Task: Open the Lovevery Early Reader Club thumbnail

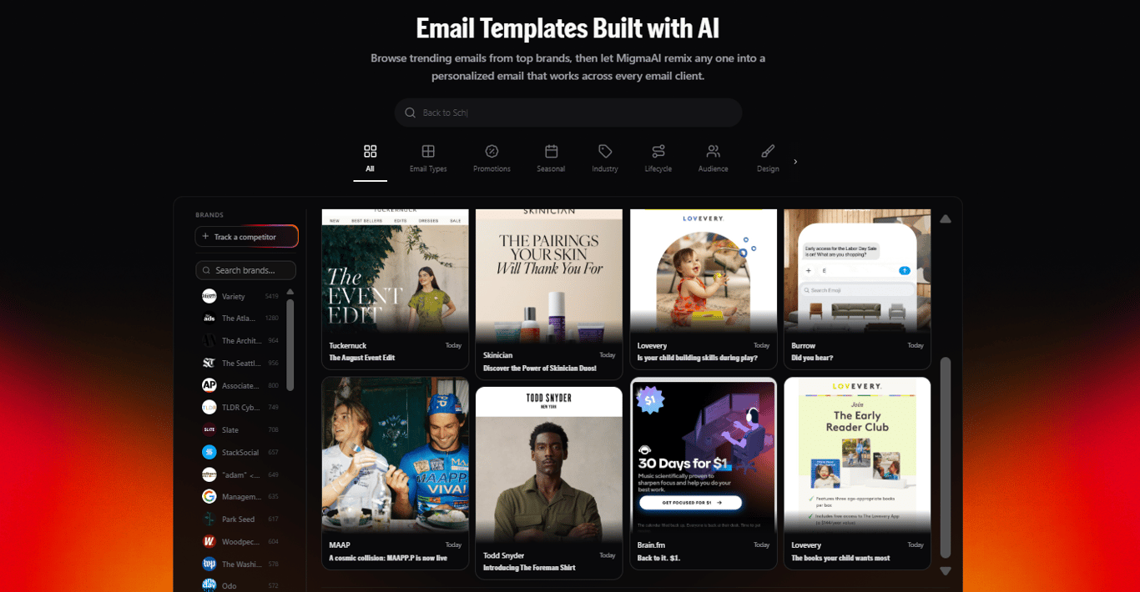Action: tap(857, 454)
